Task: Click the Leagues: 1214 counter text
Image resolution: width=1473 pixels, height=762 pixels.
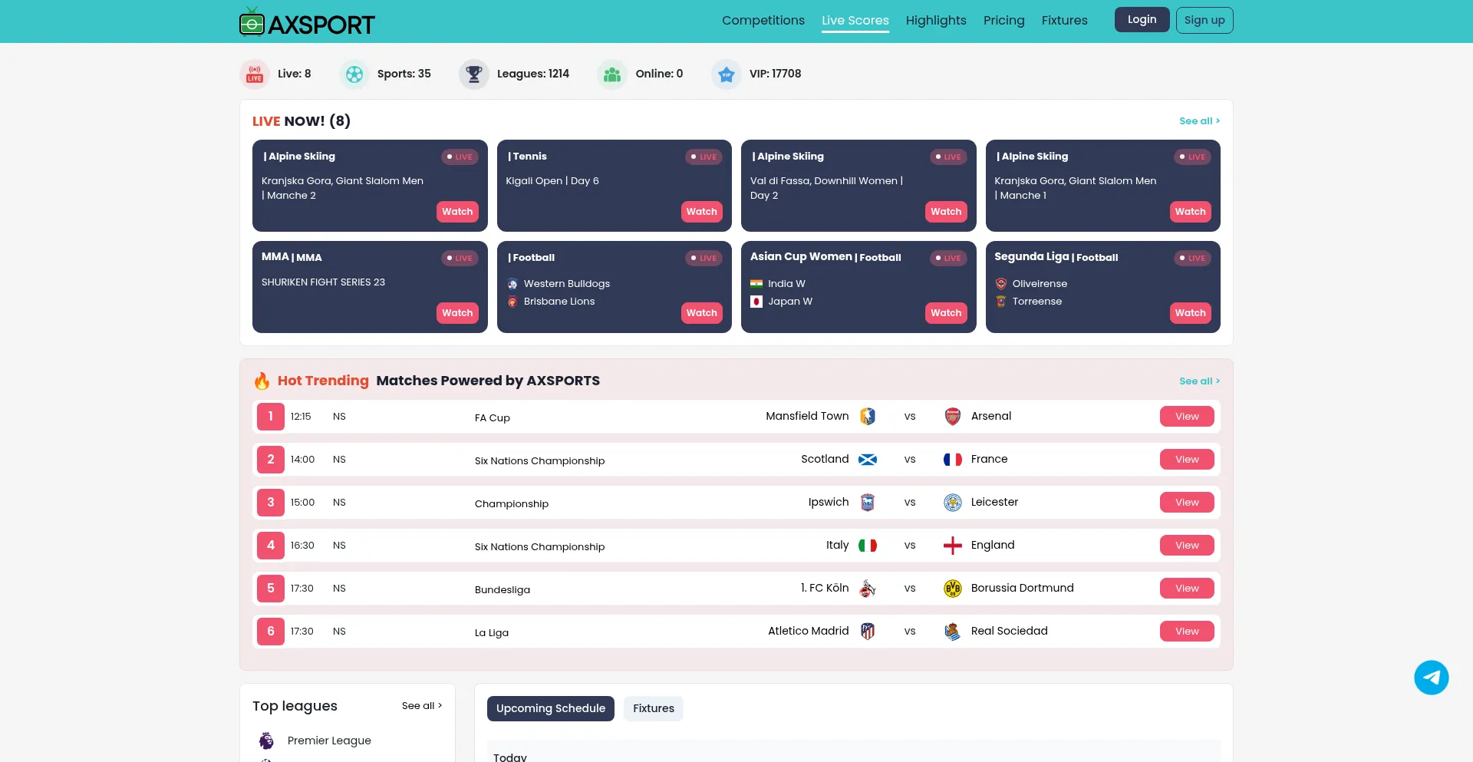Action: pos(533,74)
